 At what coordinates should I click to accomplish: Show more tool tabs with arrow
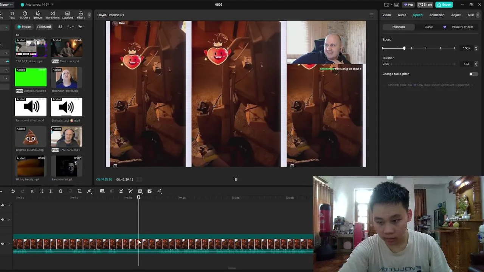coord(89,15)
